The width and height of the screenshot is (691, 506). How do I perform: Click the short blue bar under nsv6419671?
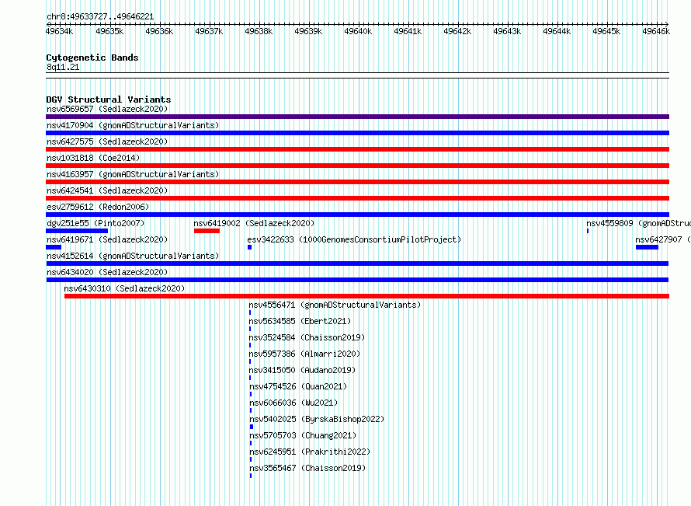click(54, 247)
